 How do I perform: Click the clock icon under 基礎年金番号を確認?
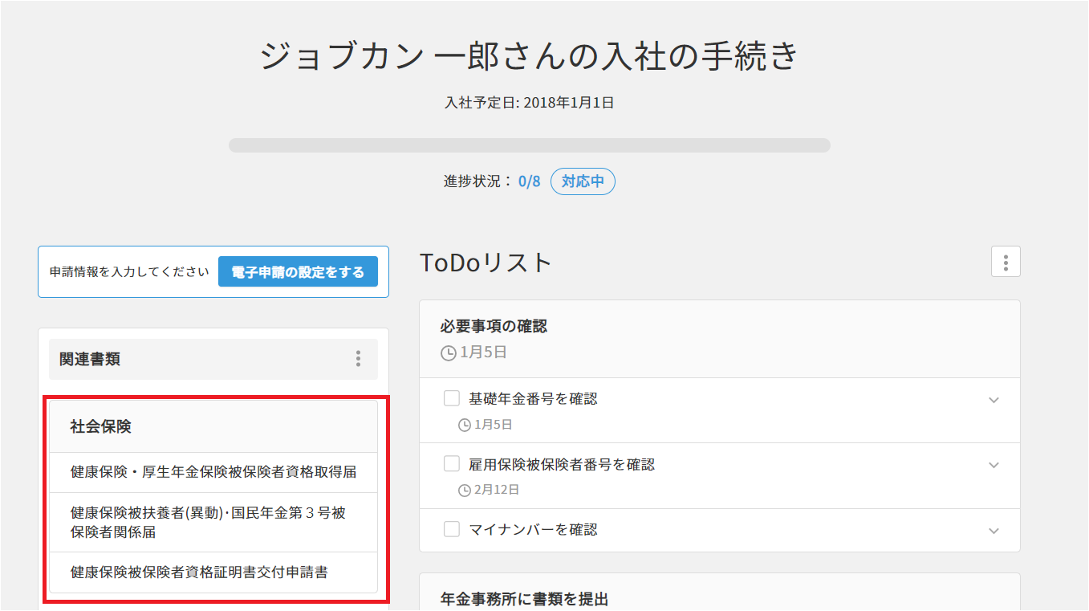pos(464,425)
